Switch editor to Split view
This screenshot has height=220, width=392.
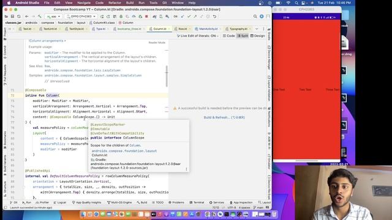click(243, 36)
